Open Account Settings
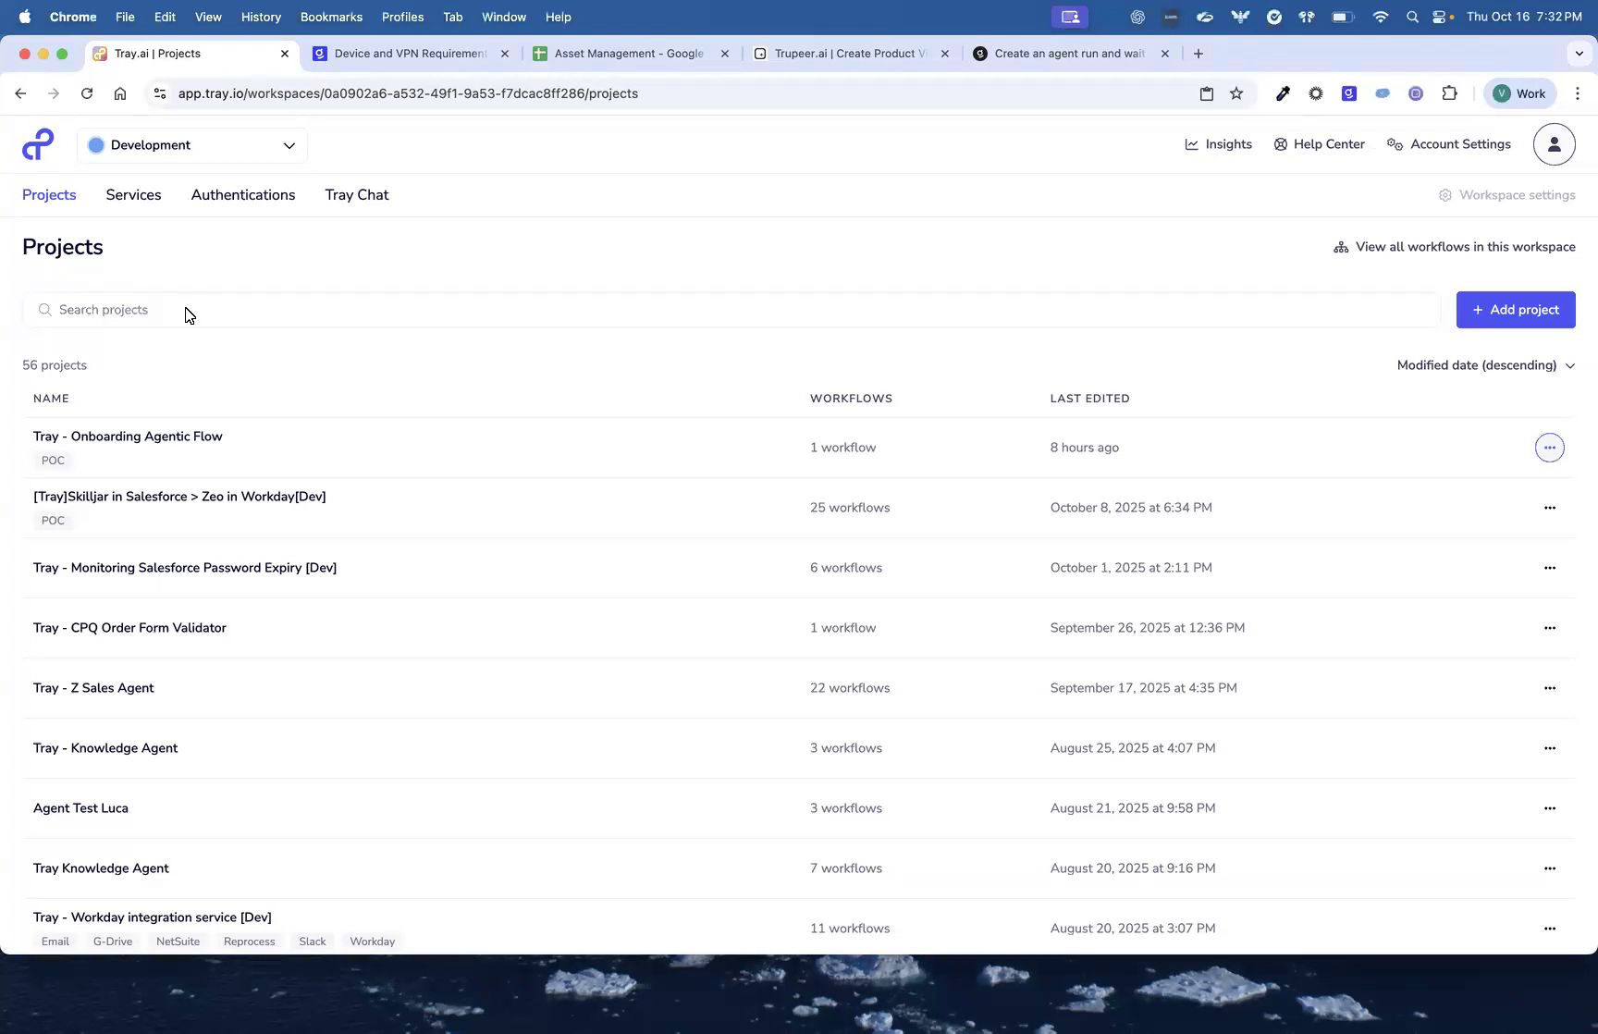This screenshot has width=1598, height=1034. (1448, 144)
